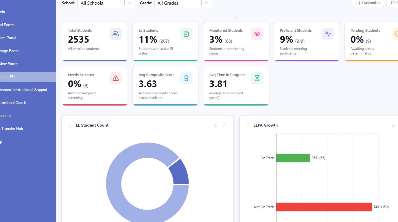The height and width of the screenshot is (222, 398).
Task: Download the EL Student Count chart
Action: point(215,125)
